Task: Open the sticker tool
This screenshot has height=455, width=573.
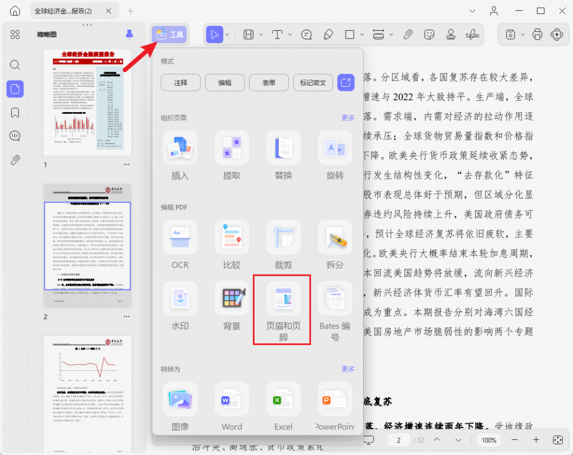Action: coord(429,34)
